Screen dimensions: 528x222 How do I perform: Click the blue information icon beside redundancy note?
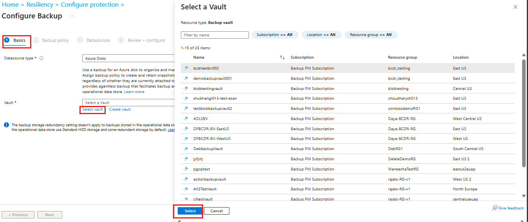pyautogui.click(x=6, y=125)
